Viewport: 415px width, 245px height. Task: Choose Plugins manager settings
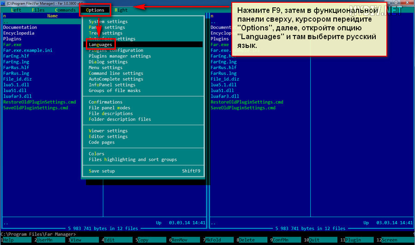pos(120,56)
